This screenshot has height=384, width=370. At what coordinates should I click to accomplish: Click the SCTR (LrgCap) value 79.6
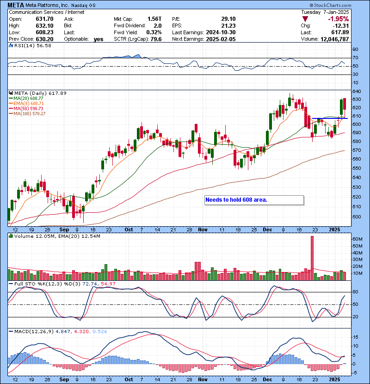point(156,39)
